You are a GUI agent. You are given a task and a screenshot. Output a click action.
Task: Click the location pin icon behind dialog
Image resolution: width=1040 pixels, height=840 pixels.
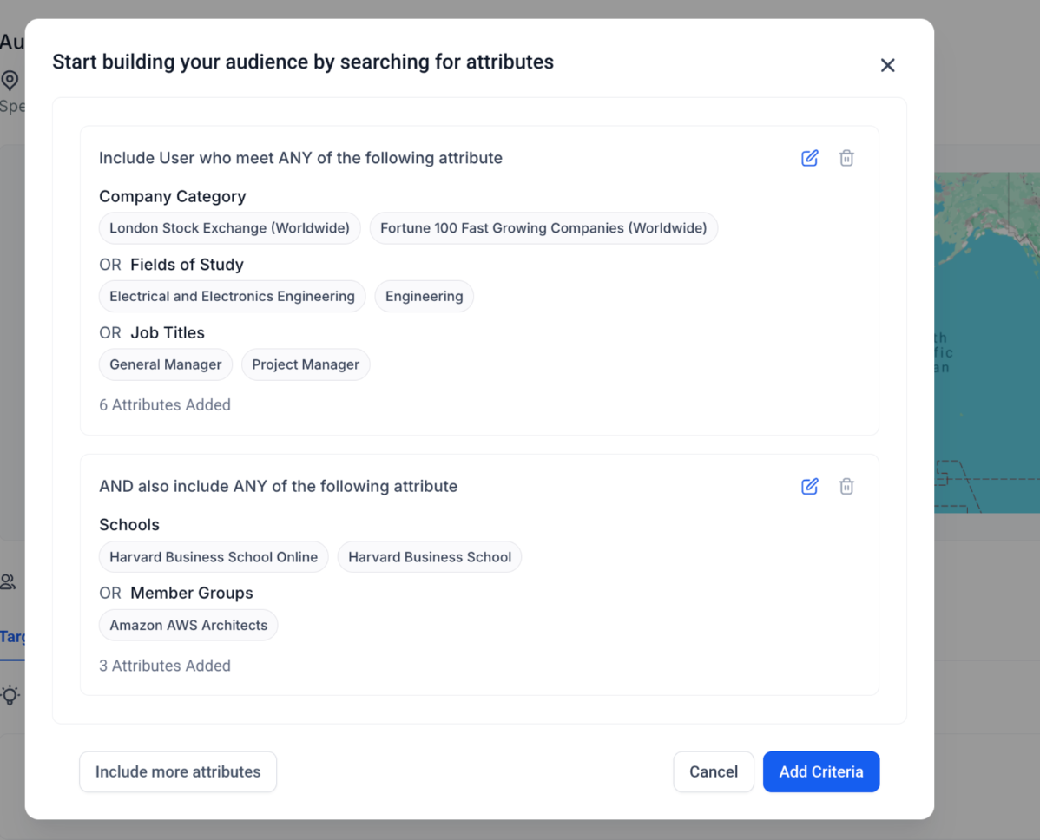[10, 80]
